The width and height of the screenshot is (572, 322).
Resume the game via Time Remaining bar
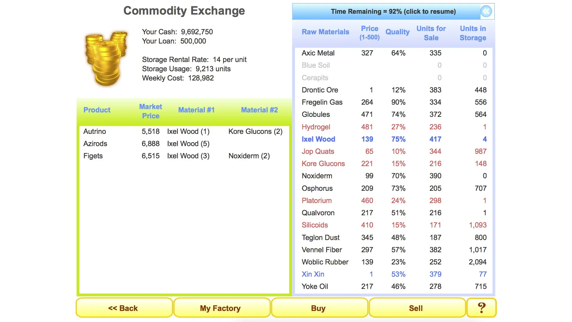coord(393,12)
